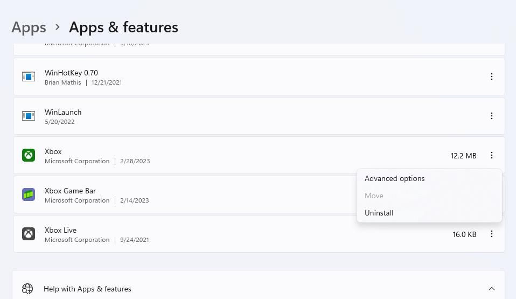Choose Uninstall from the context menu
The height and width of the screenshot is (299, 516).
379,213
